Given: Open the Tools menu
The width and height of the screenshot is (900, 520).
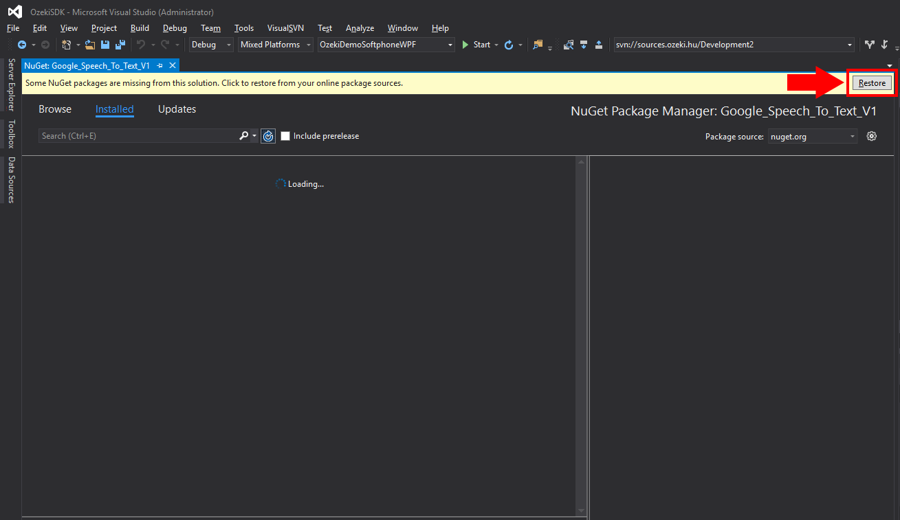Looking at the screenshot, I should [244, 28].
